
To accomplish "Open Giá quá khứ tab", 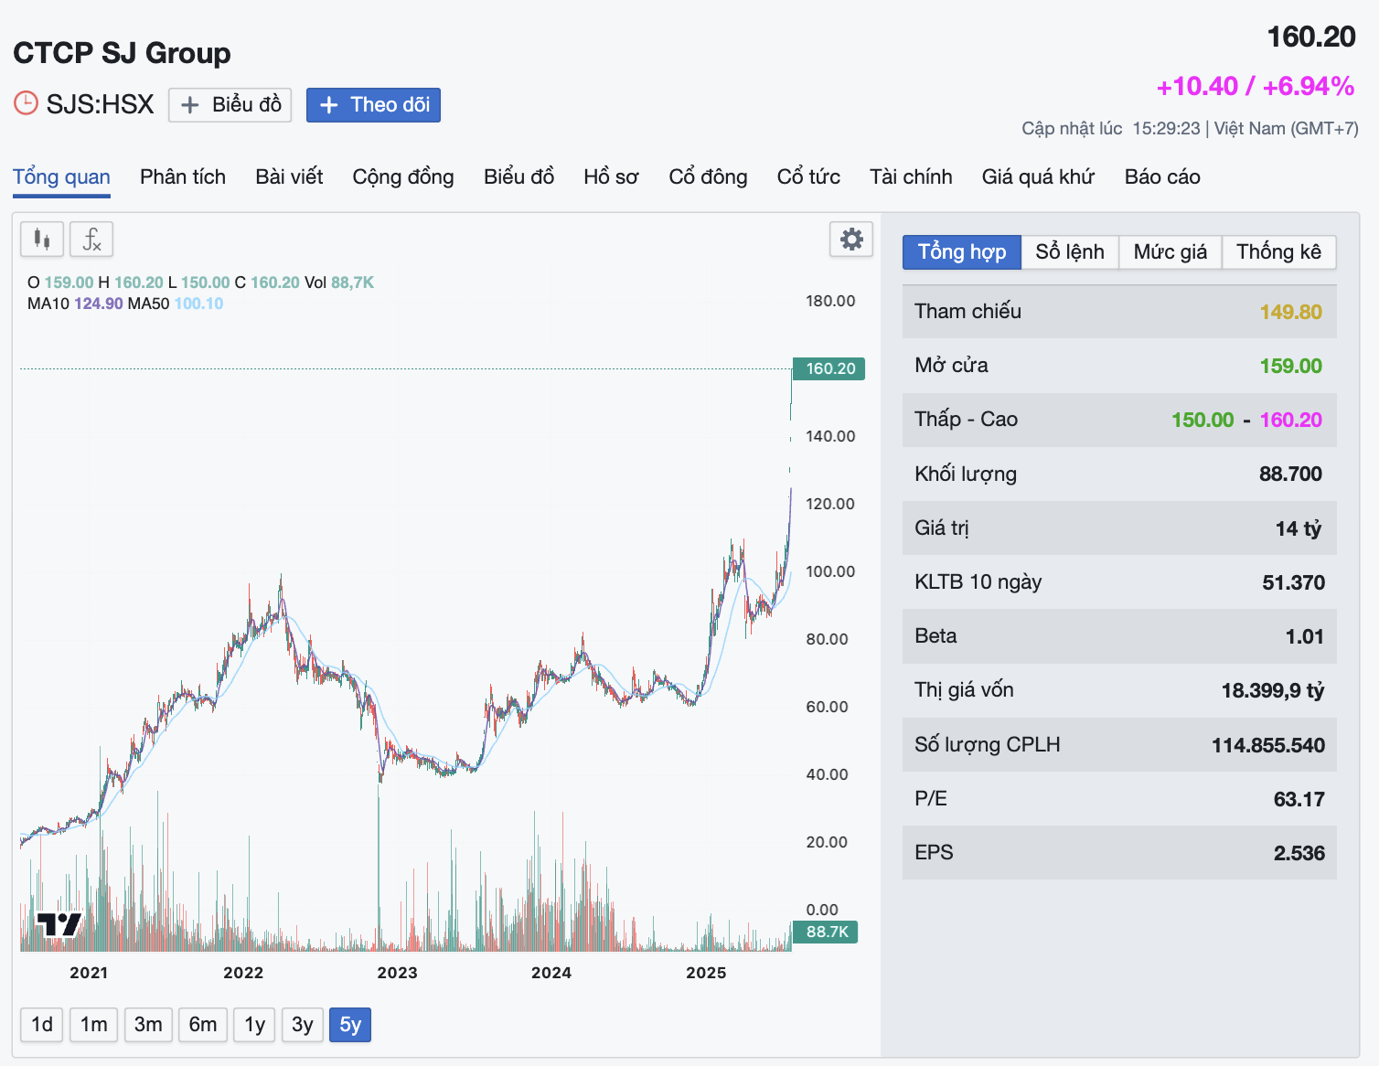I will 1038,177.
